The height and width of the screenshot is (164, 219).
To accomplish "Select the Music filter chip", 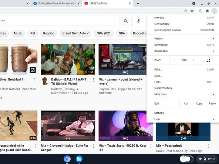I will click(x=18, y=33).
